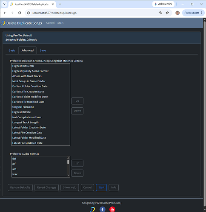Screen dimensions: 206x212
Task: Open the Chrome profile avatar
Action: 177,13
